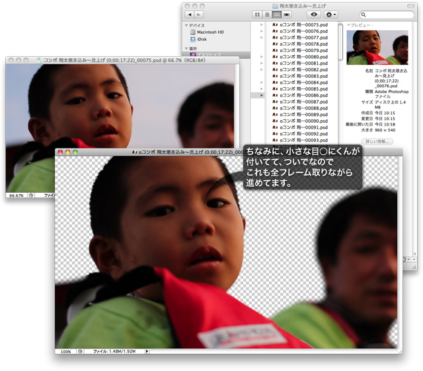The height and width of the screenshot is (371, 423).
Task: Switch Finder to icon view
Action: pyautogui.click(x=257, y=15)
